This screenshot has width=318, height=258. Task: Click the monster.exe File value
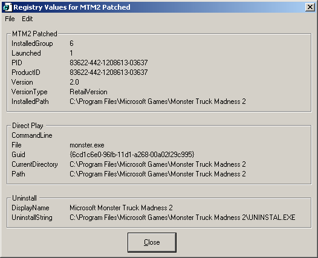click(x=87, y=145)
